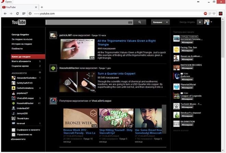
Task: Expand the Качване upload dropdown arrow
Action: click(167, 22)
